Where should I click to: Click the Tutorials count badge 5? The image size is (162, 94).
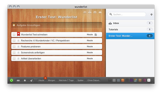pyautogui.click(x=150, y=29)
